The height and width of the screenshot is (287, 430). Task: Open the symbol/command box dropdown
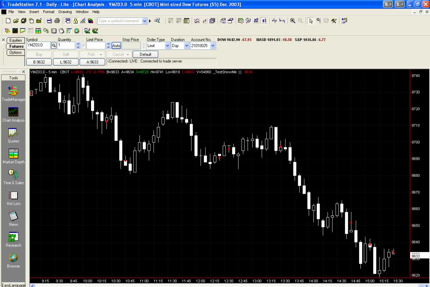(x=145, y=21)
